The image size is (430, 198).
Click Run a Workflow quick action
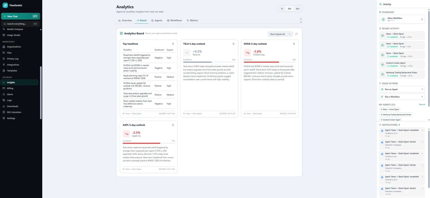pos(402,97)
